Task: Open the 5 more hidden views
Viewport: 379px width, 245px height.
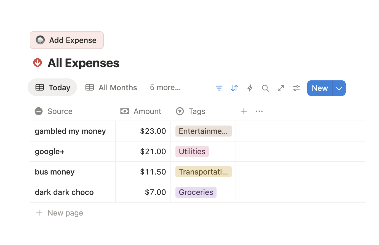Action: pos(165,87)
